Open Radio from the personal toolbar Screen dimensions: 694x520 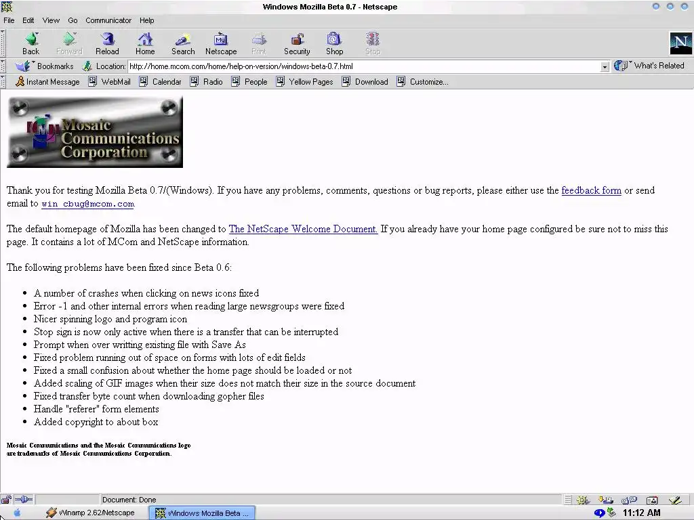(206, 82)
